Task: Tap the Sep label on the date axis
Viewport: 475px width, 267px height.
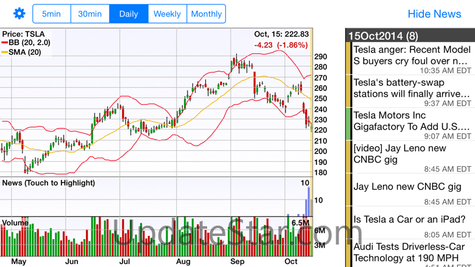Action: click(x=237, y=262)
